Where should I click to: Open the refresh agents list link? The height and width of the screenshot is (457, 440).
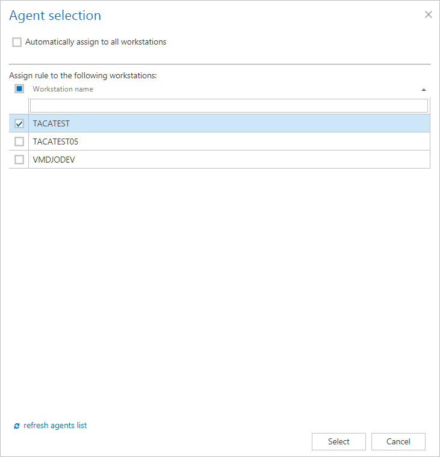55,426
